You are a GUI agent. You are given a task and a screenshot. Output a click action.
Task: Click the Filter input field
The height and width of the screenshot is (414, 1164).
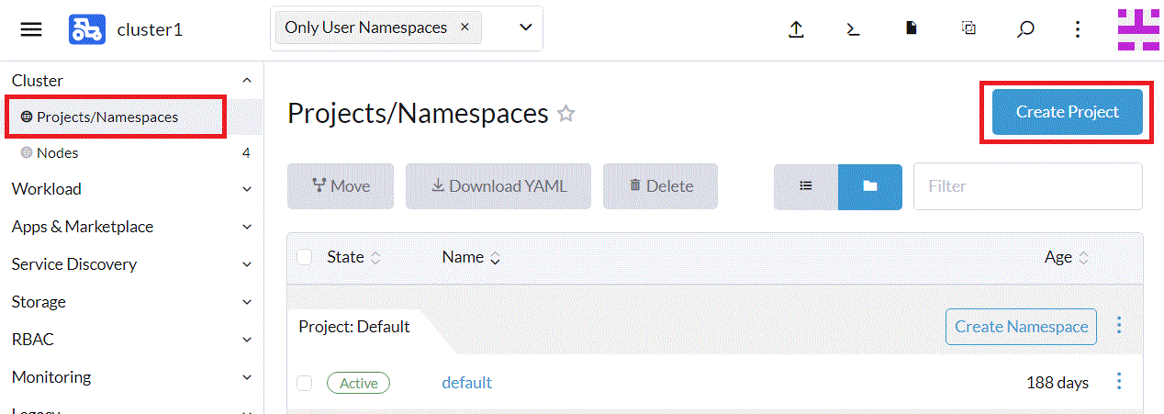click(x=1027, y=186)
